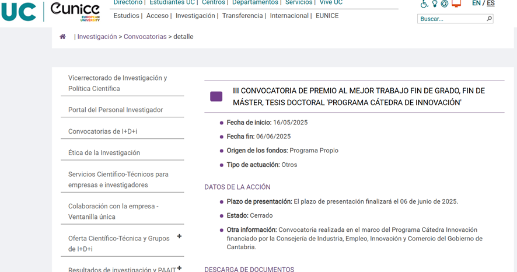
Task: Click the EUNICE European University logo
Action: [75, 11]
